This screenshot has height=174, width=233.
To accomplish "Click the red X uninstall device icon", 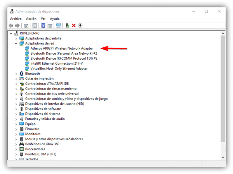I will [74, 26].
